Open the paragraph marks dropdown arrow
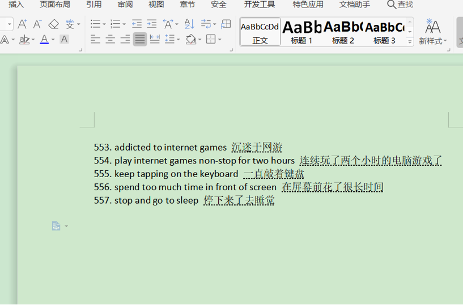The image size is (463, 305). pos(214,24)
